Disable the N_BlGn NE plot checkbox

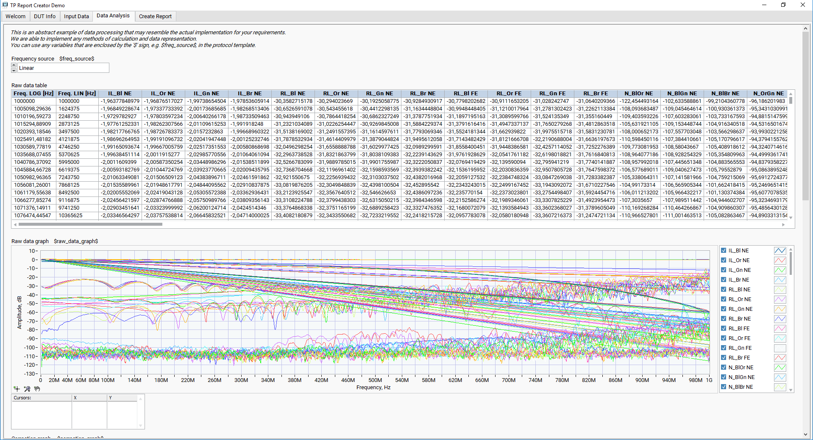pyautogui.click(x=724, y=377)
